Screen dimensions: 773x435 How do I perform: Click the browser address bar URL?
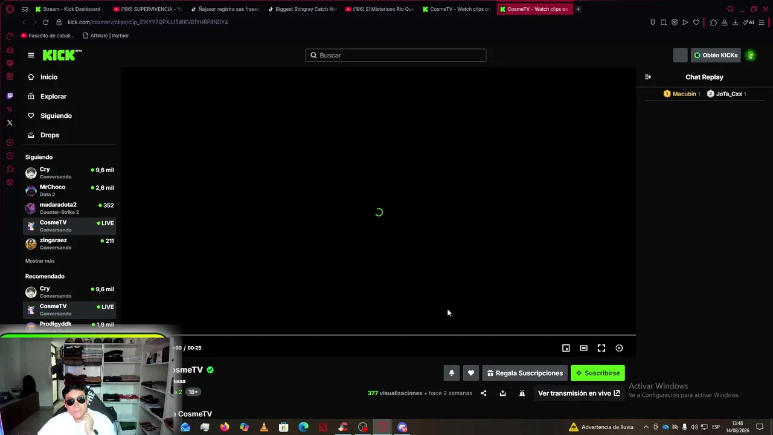tap(147, 22)
